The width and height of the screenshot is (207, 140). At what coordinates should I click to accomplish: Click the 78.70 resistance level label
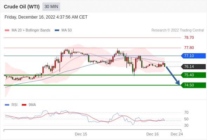[189, 37]
